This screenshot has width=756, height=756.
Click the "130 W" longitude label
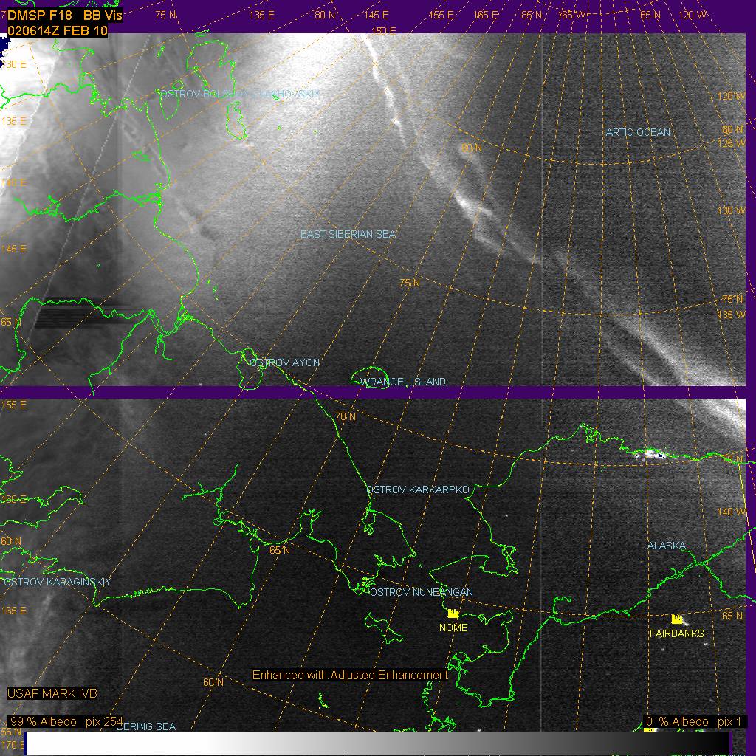[x=732, y=210]
